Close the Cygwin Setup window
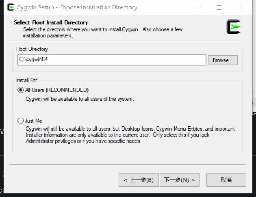Image resolution: width=256 pixels, height=197 pixels. (241, 7)
